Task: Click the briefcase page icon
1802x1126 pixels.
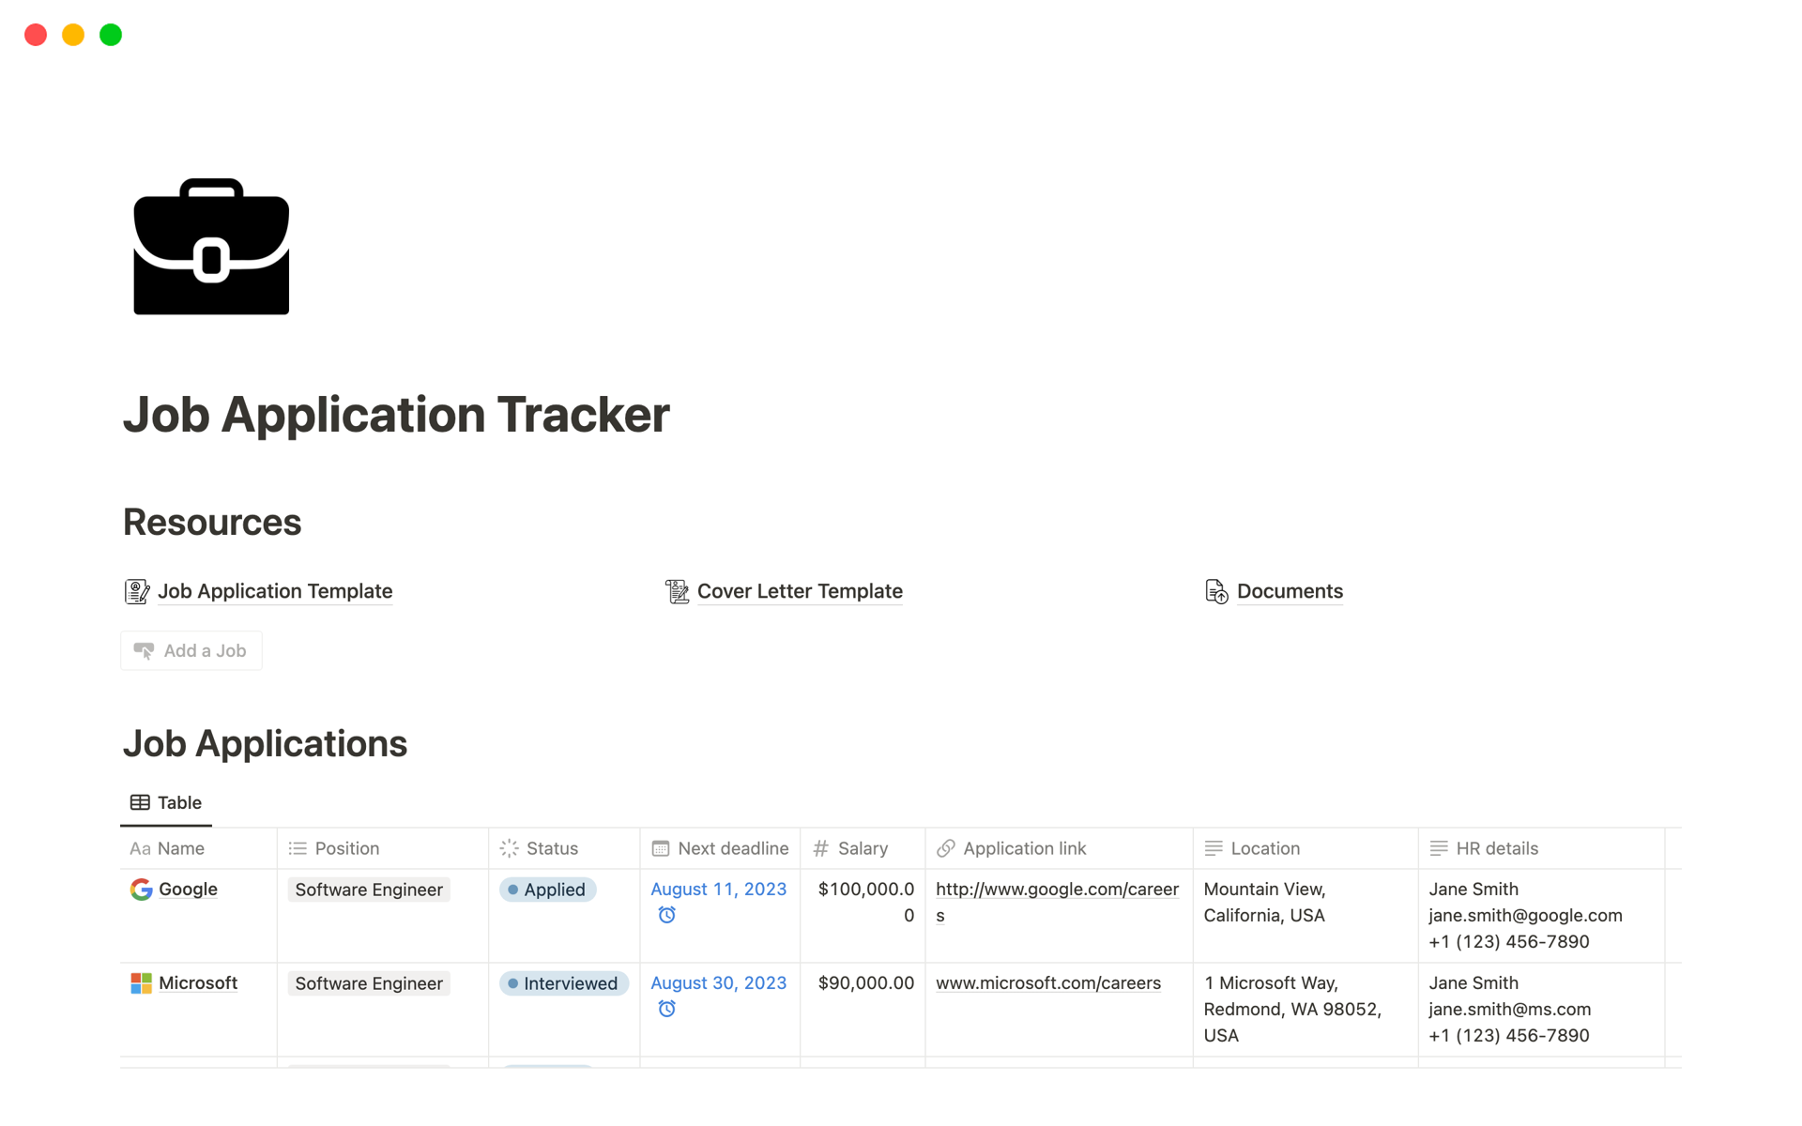Action: [x=211, y=247]
